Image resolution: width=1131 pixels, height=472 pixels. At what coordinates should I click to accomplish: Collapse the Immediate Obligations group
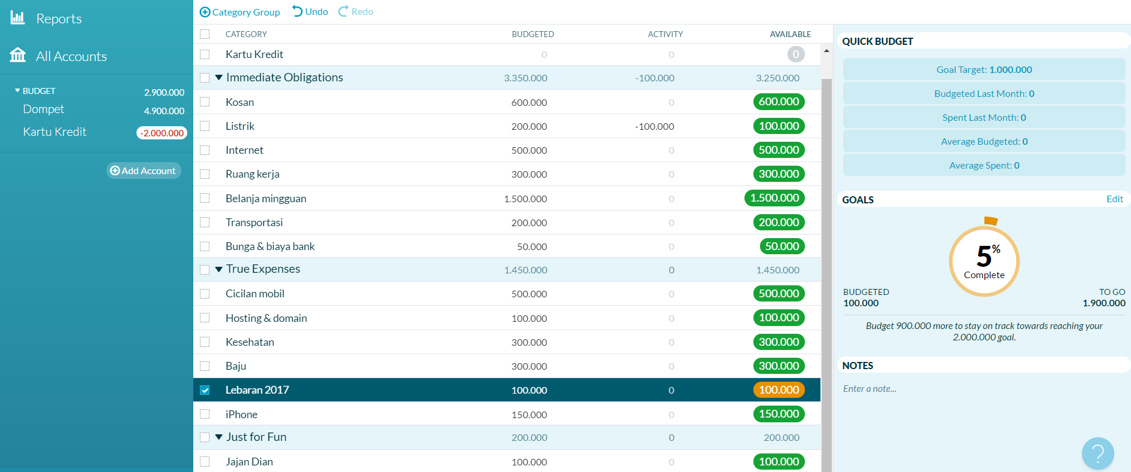coord(219,78)
